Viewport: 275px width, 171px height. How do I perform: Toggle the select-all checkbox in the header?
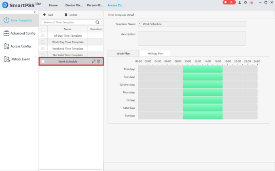click(43, 30)
